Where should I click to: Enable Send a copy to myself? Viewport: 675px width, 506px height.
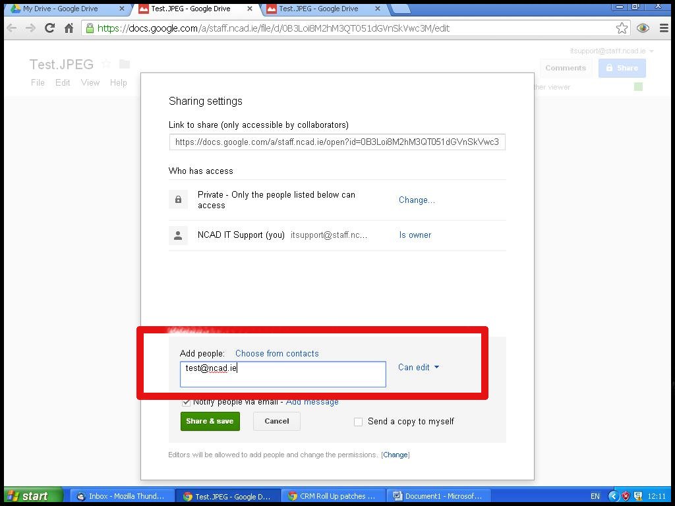pos(358,422)
